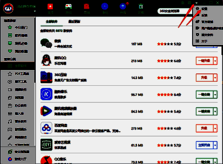Open the dropdown arrow beside iQIYI blue button

(215, 145)
